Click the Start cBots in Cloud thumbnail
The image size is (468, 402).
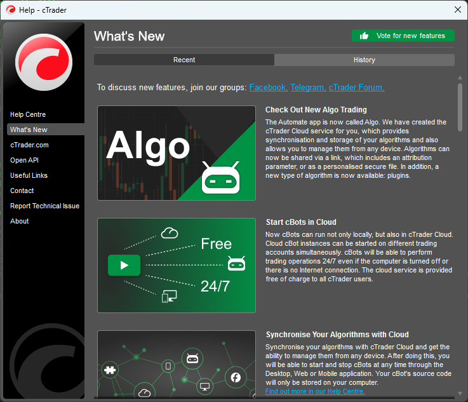pos(177,265)
